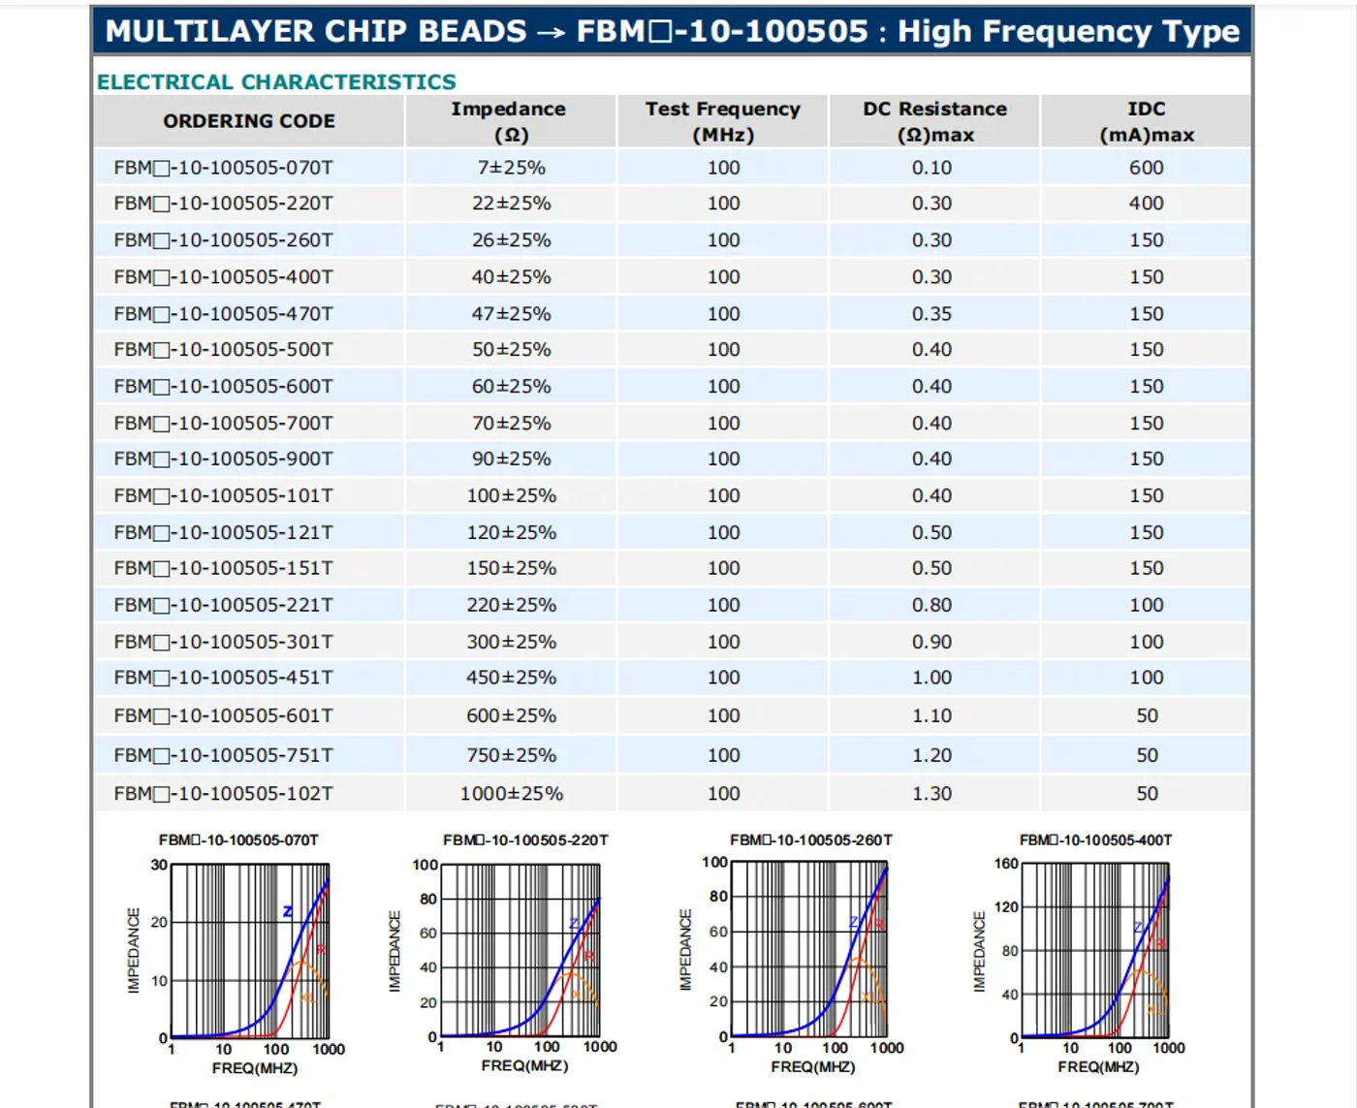Click the FBM-10-100505-070T impedance graph
Viewport: 1357px width, 1108px height.
point(250,952)
